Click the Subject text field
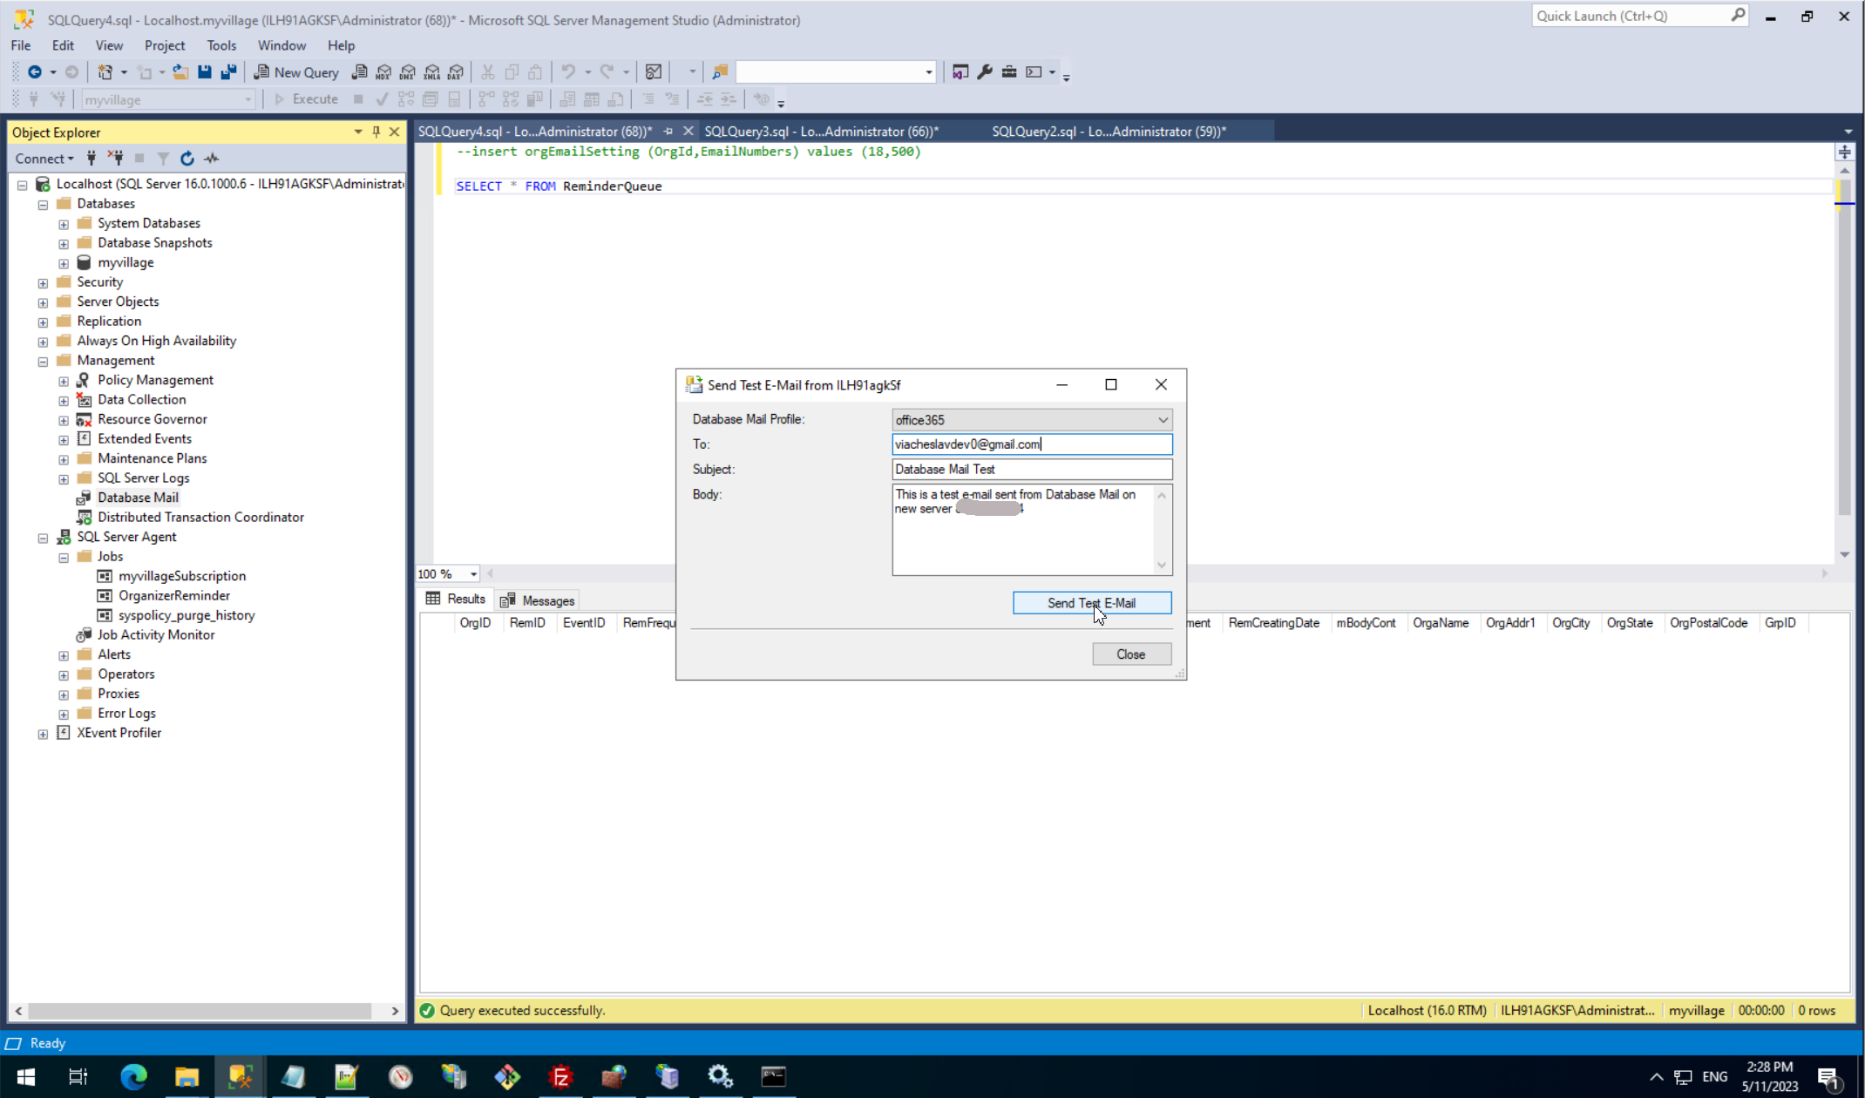 (x=1031, y=470)
